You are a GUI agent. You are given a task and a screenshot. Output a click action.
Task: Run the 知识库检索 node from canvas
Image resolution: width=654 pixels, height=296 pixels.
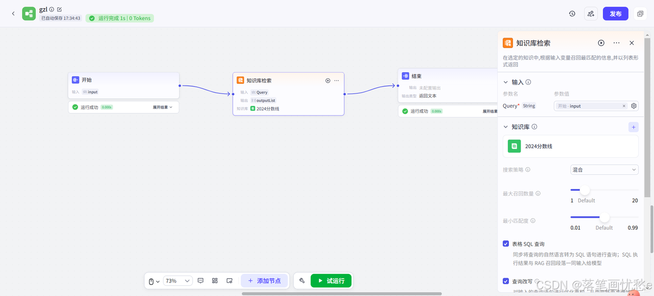328,80
